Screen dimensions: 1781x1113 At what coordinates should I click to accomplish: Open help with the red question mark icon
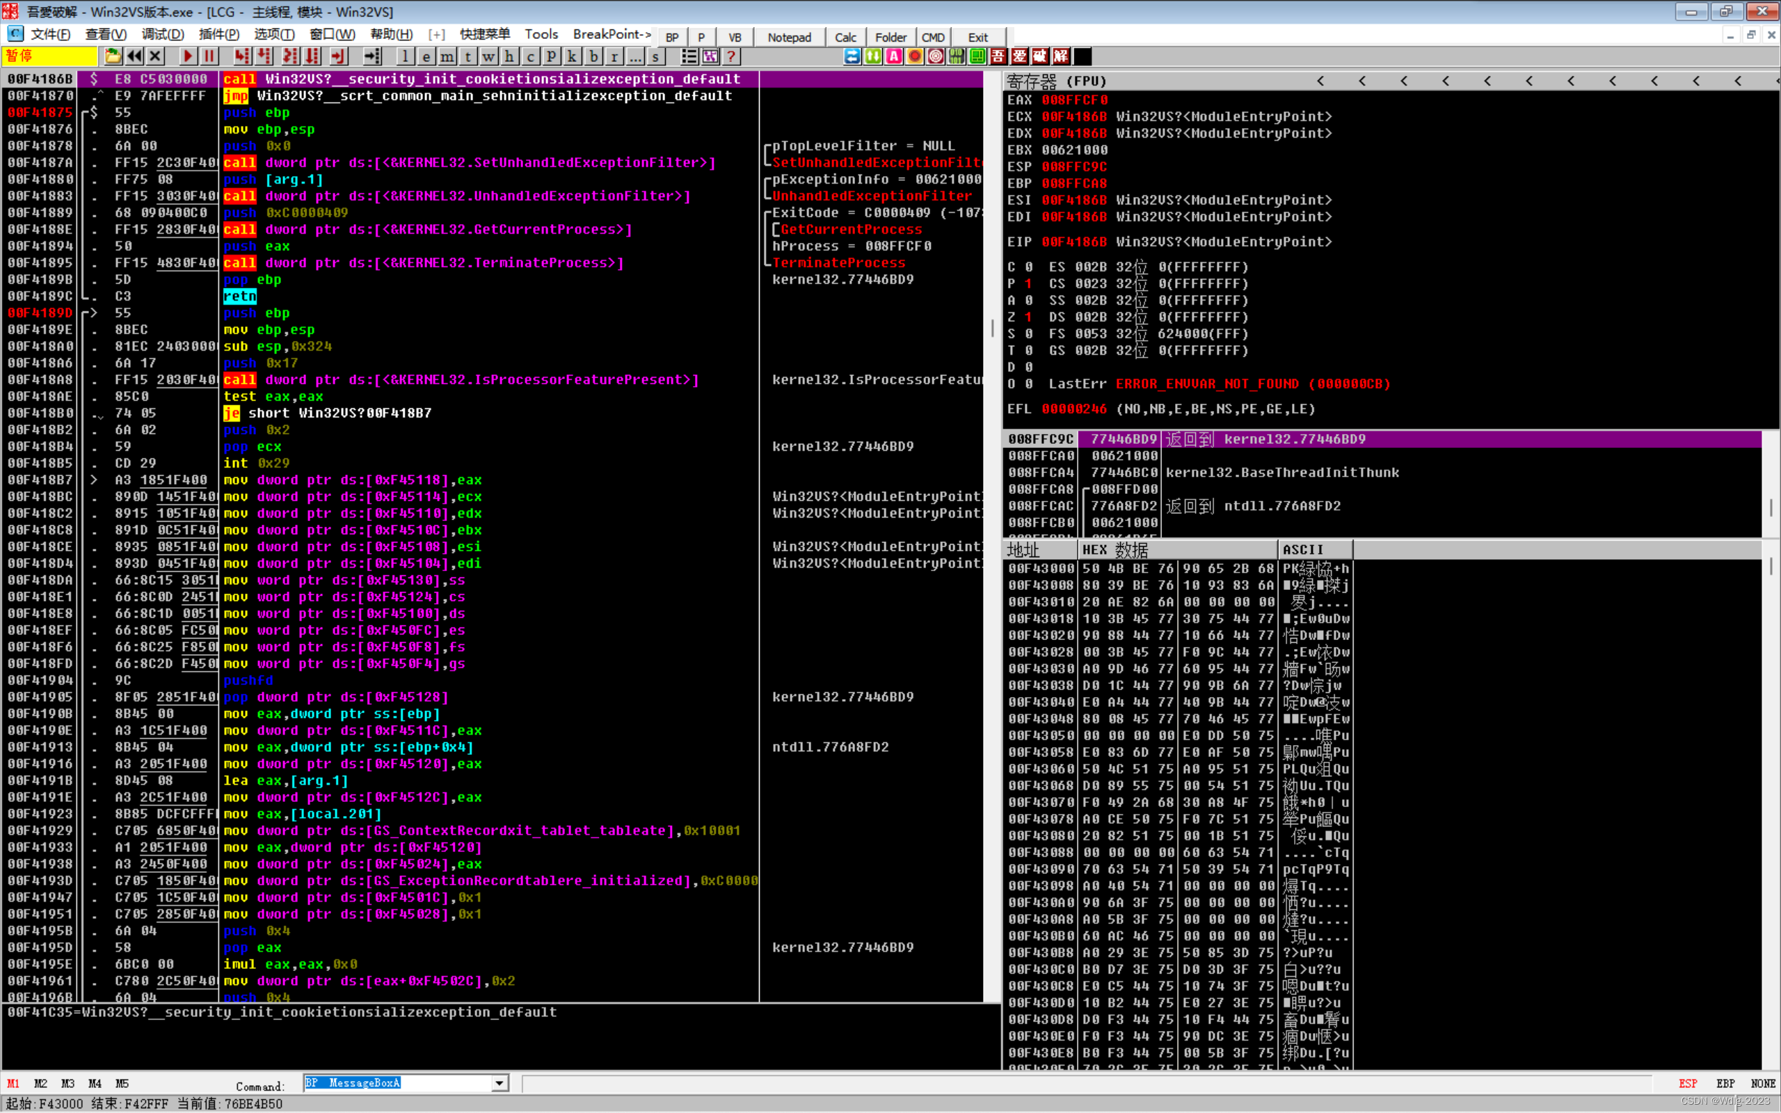(730, 56)
